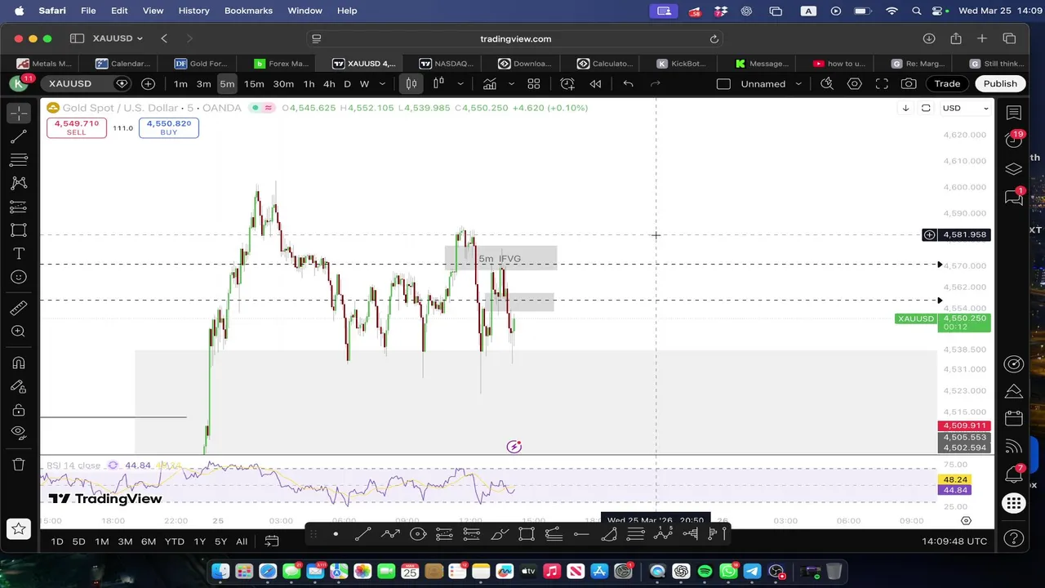Select the geometric shapes tool
The width and height of the screenshot is (1045, 588).
(19, 230)
